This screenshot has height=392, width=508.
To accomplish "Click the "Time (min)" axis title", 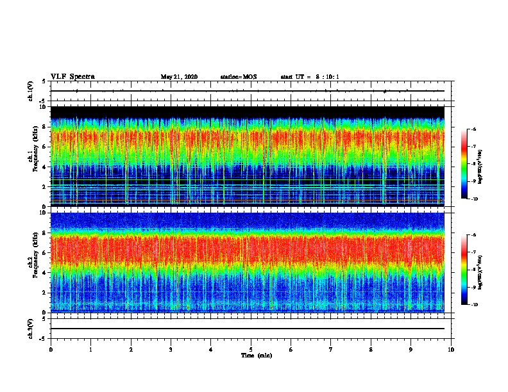I will coord(257,355).
